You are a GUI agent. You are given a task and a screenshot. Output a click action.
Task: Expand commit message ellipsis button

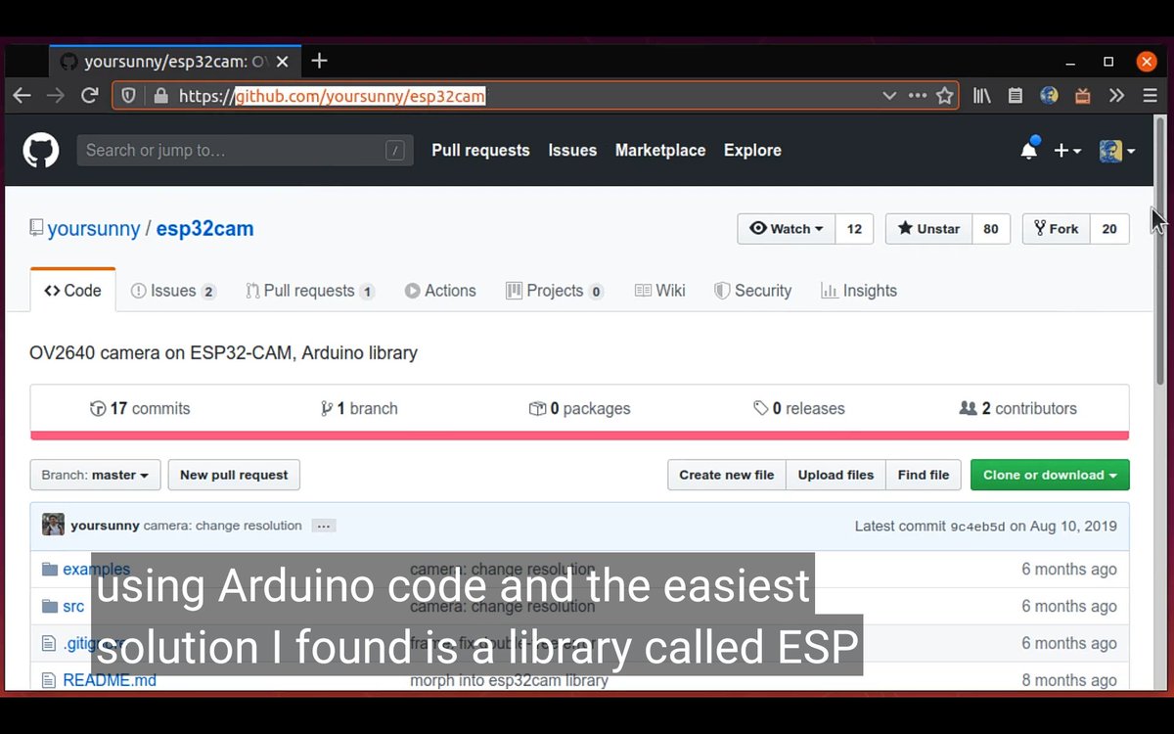tap(324, 526)
